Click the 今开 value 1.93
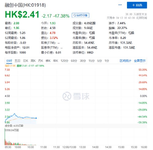 coord(53,23)
